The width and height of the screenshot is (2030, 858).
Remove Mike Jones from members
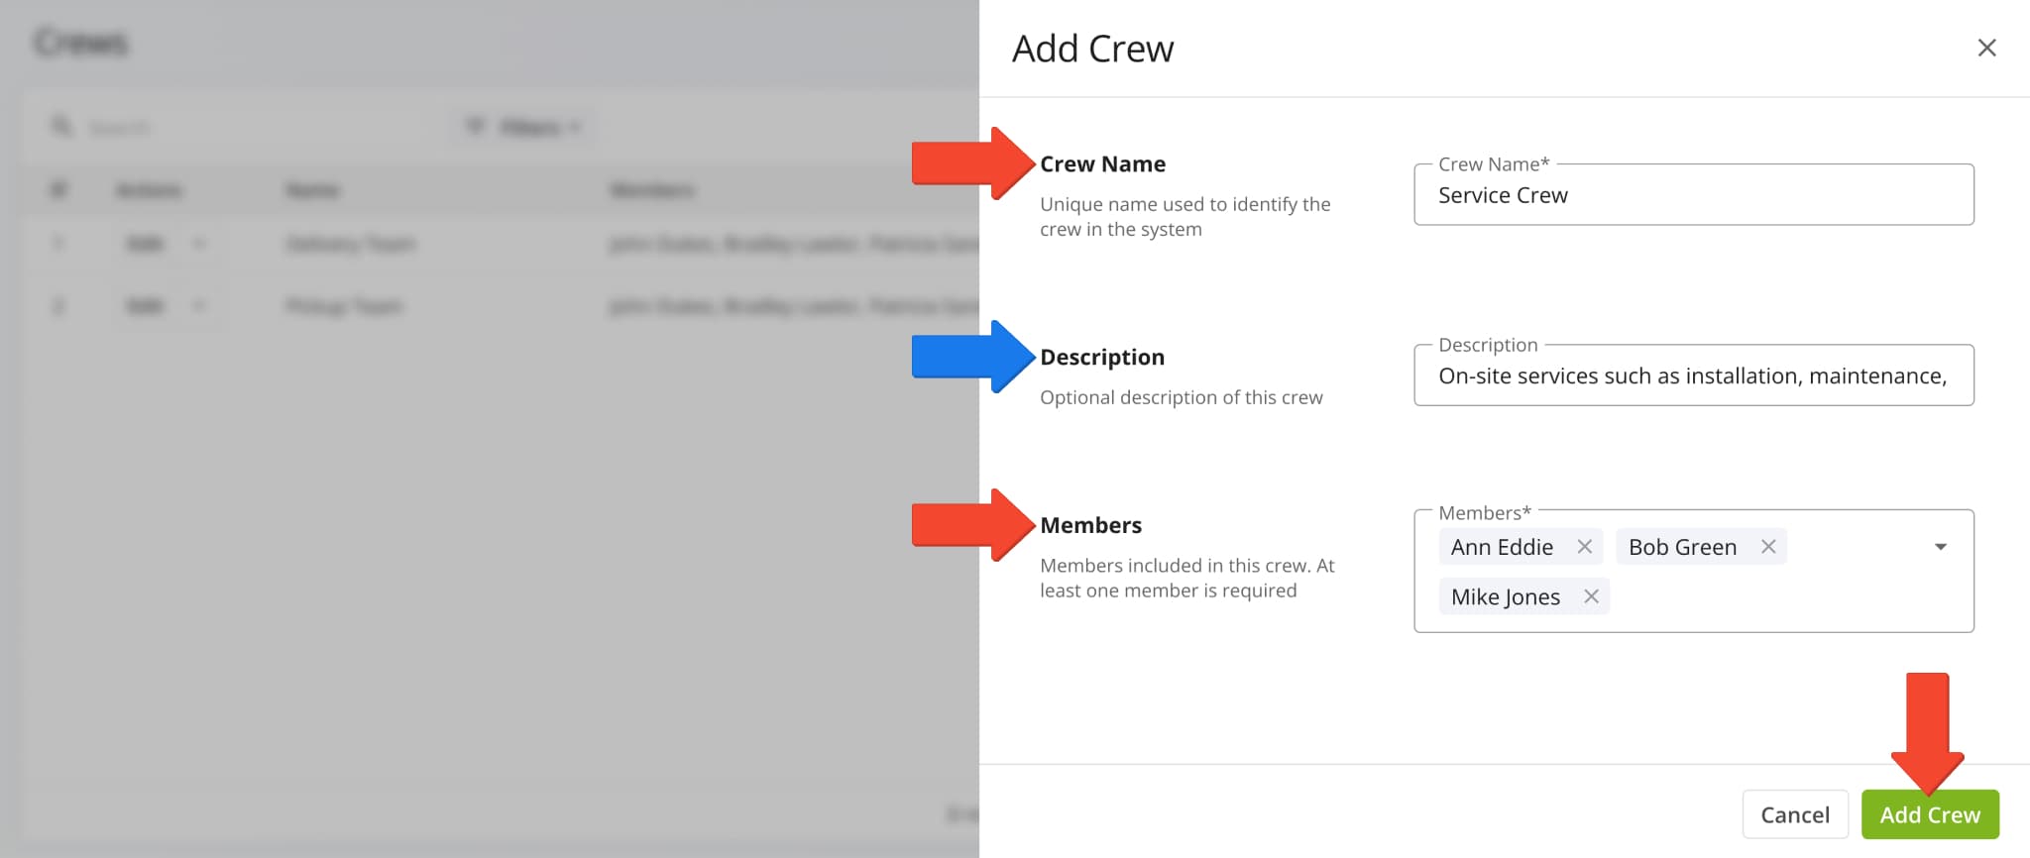click(x=1591, y=596)
